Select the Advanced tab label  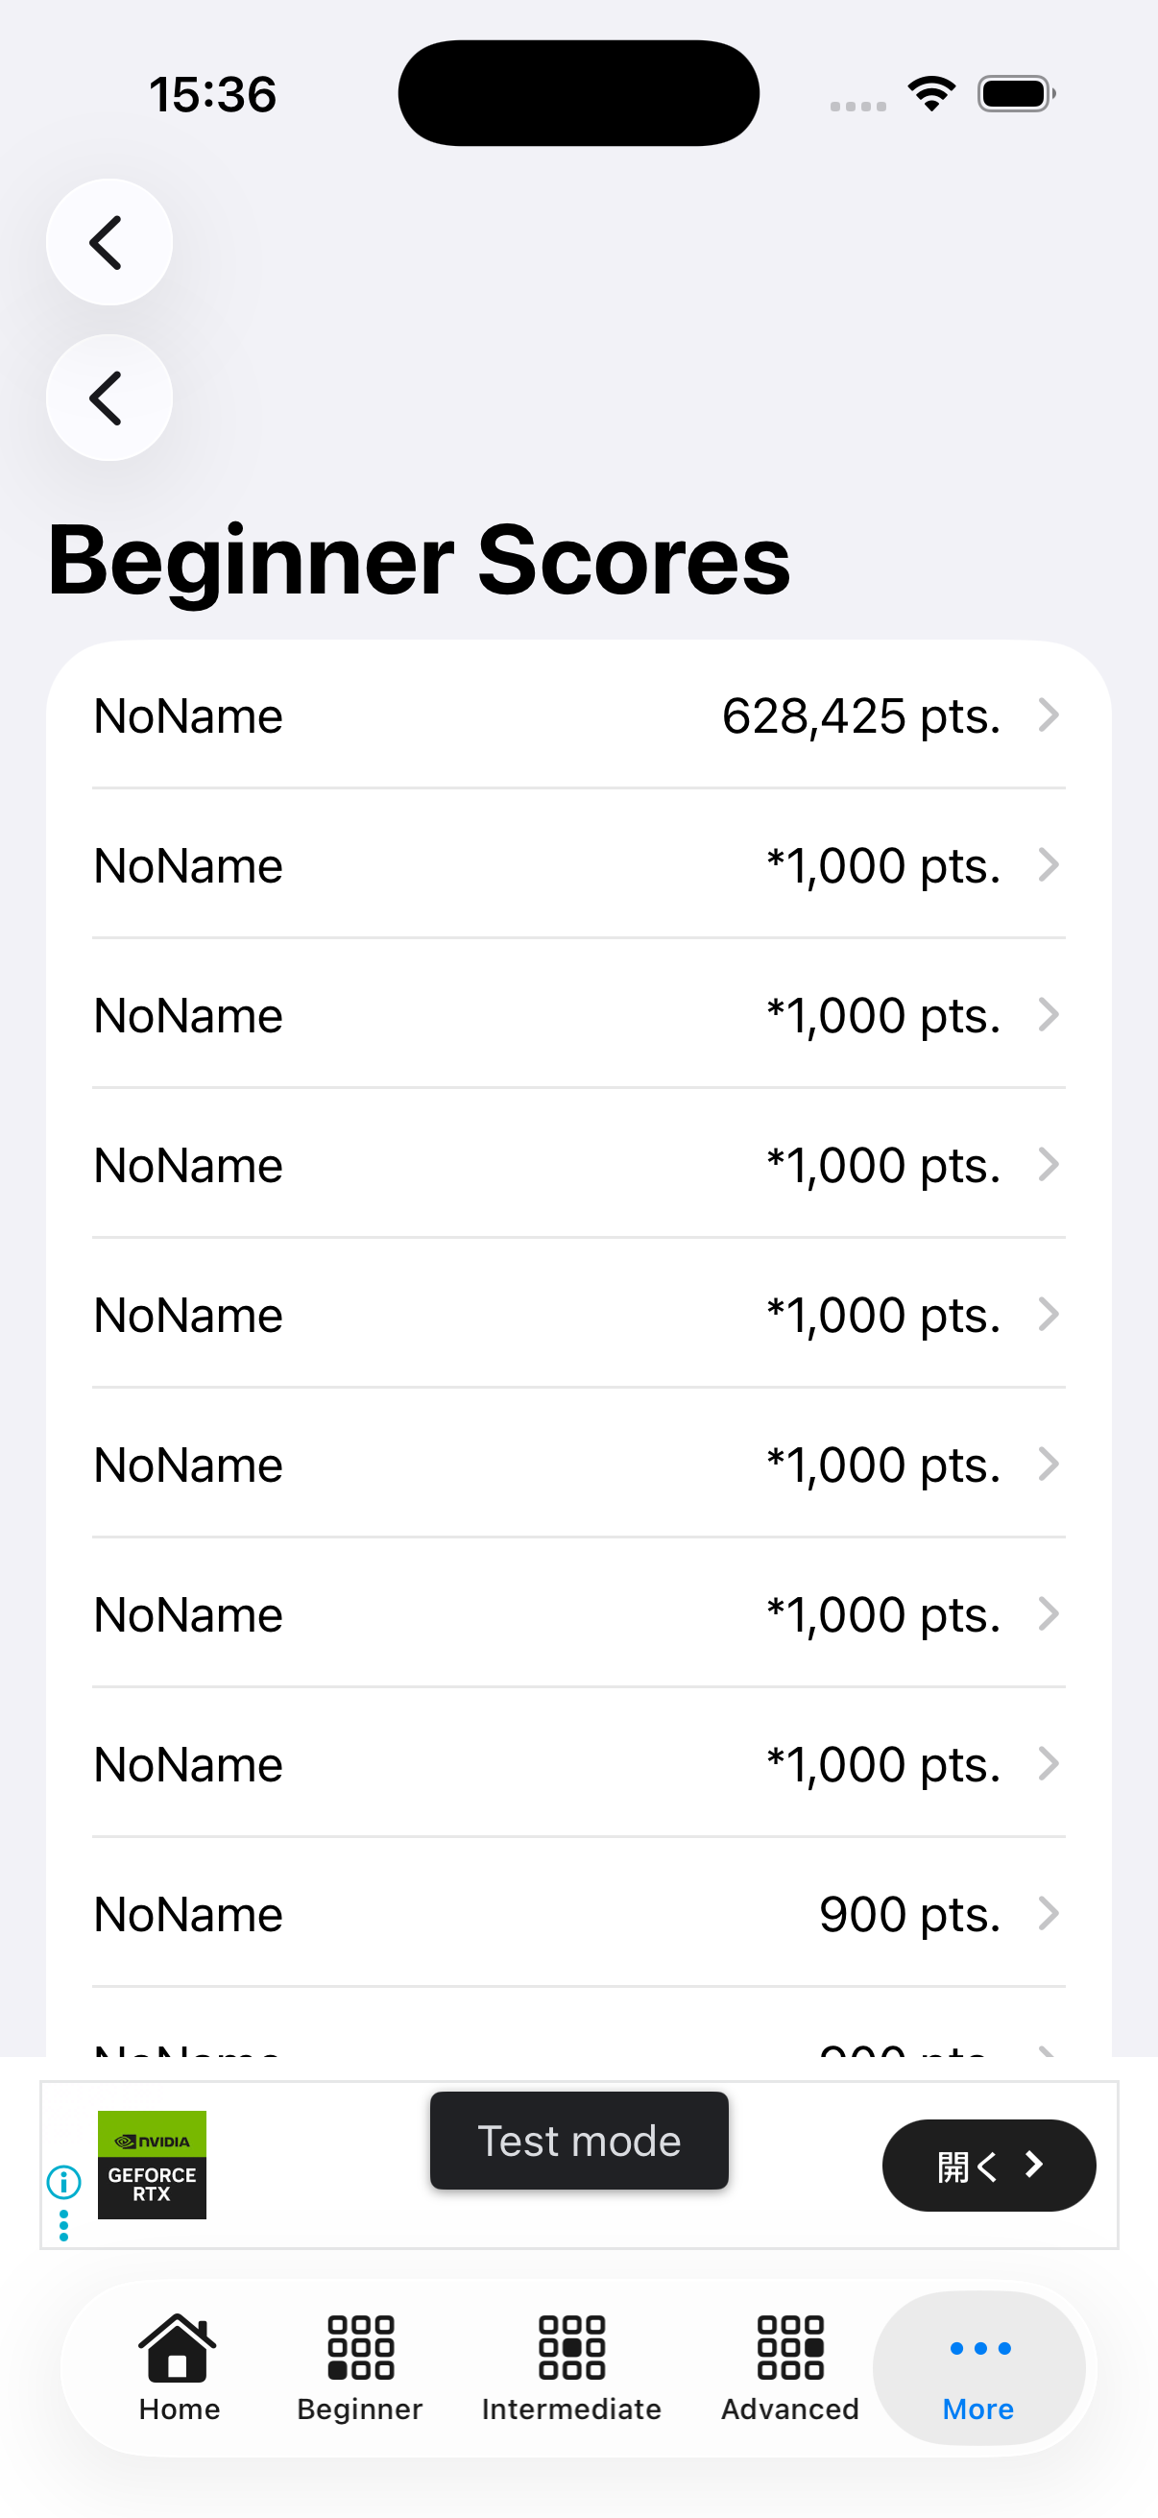click(x=789, y=2409)
